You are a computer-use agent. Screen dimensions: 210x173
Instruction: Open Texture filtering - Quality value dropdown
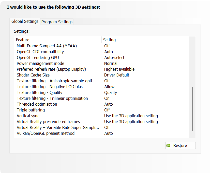111,92
